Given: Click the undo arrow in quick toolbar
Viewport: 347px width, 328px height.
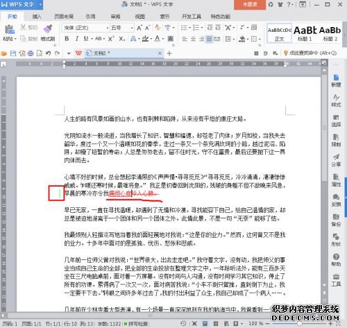Looking at the screenshot, I should coord(48,53).
